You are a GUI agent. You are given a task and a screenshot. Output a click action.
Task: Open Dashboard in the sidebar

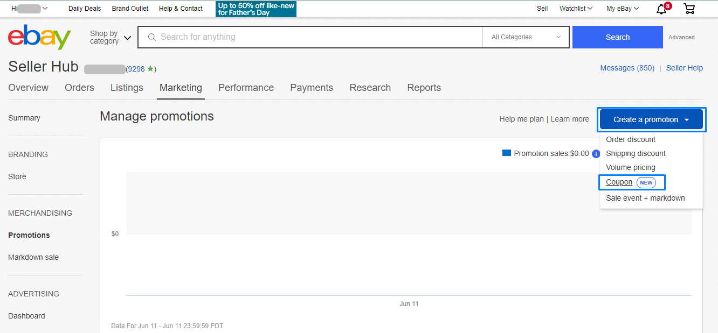point(26,316)
